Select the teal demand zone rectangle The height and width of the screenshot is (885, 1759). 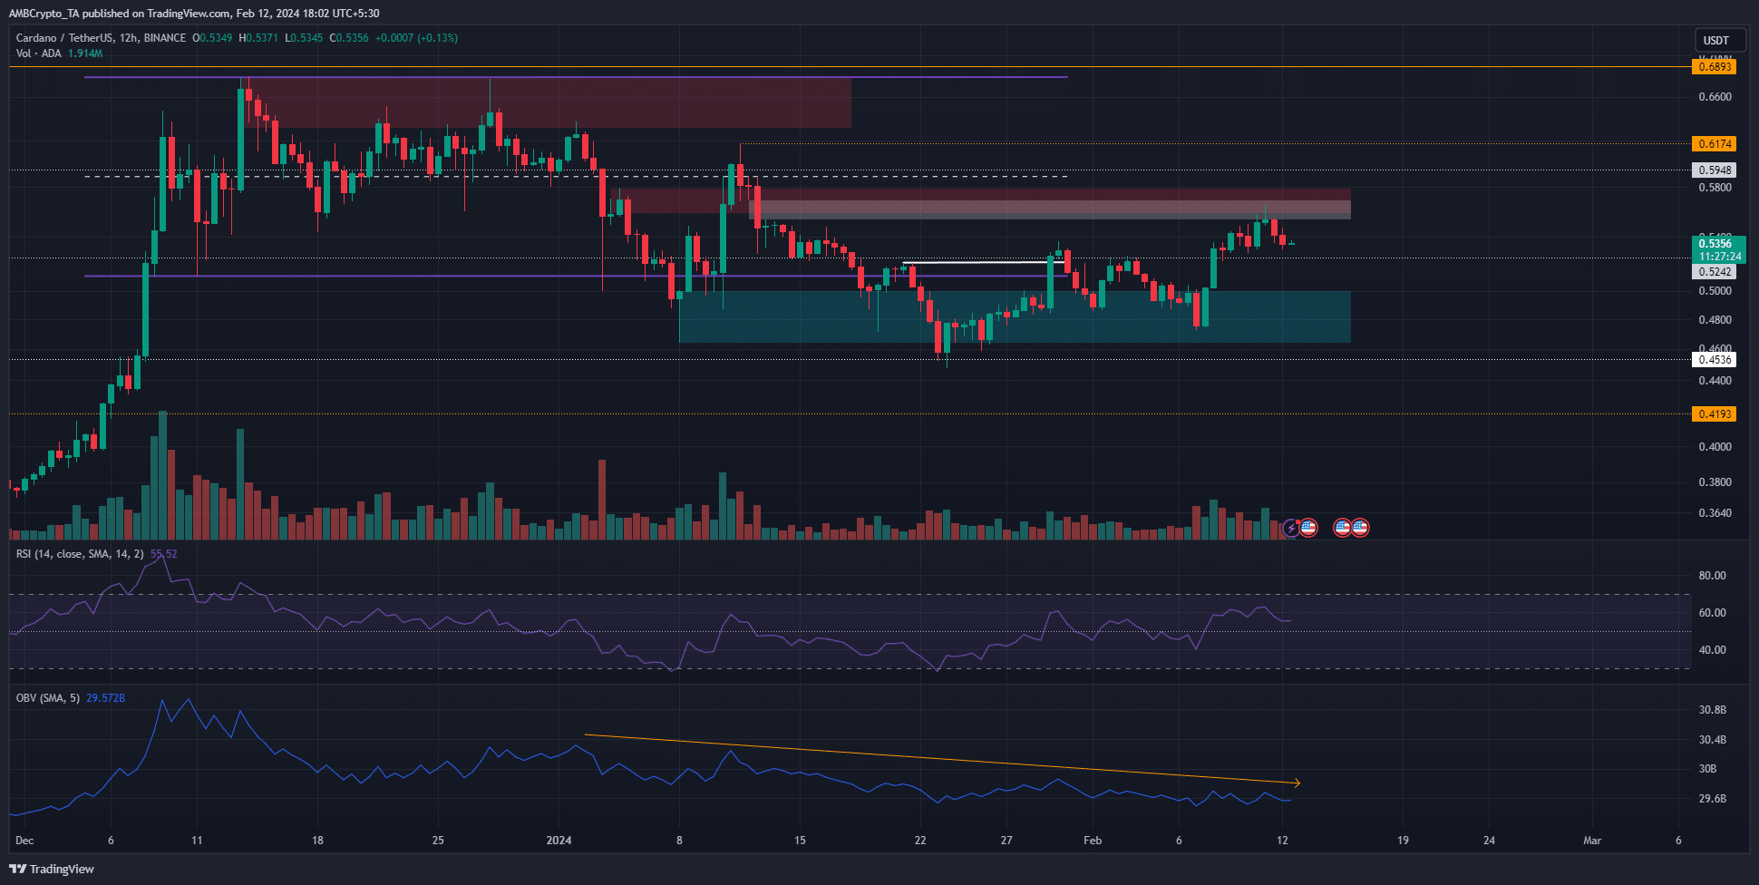tap(1014, 317)
